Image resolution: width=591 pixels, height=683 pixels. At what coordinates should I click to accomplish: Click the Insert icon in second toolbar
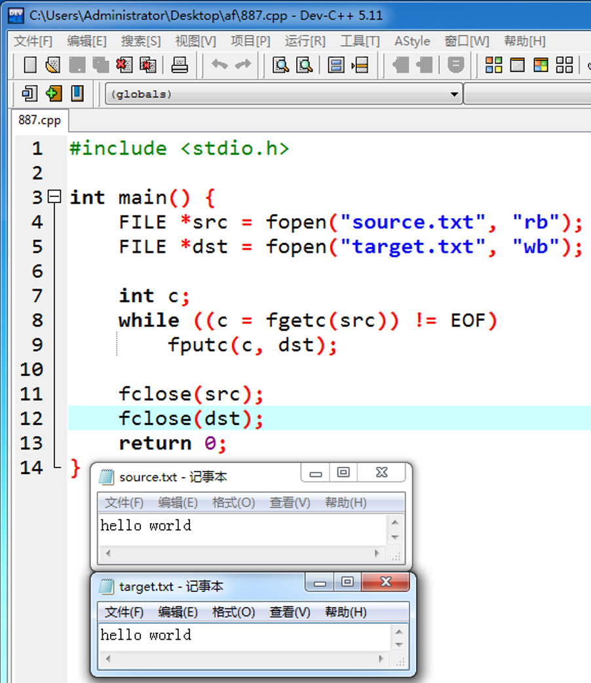point(29,93)
